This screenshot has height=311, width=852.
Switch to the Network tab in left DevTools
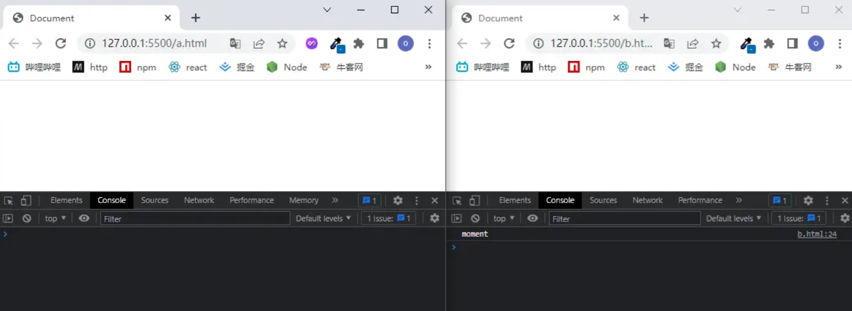[199, 201]
